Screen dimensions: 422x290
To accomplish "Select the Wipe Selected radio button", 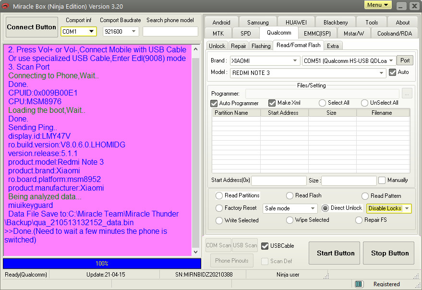I will tap(289, 220).
